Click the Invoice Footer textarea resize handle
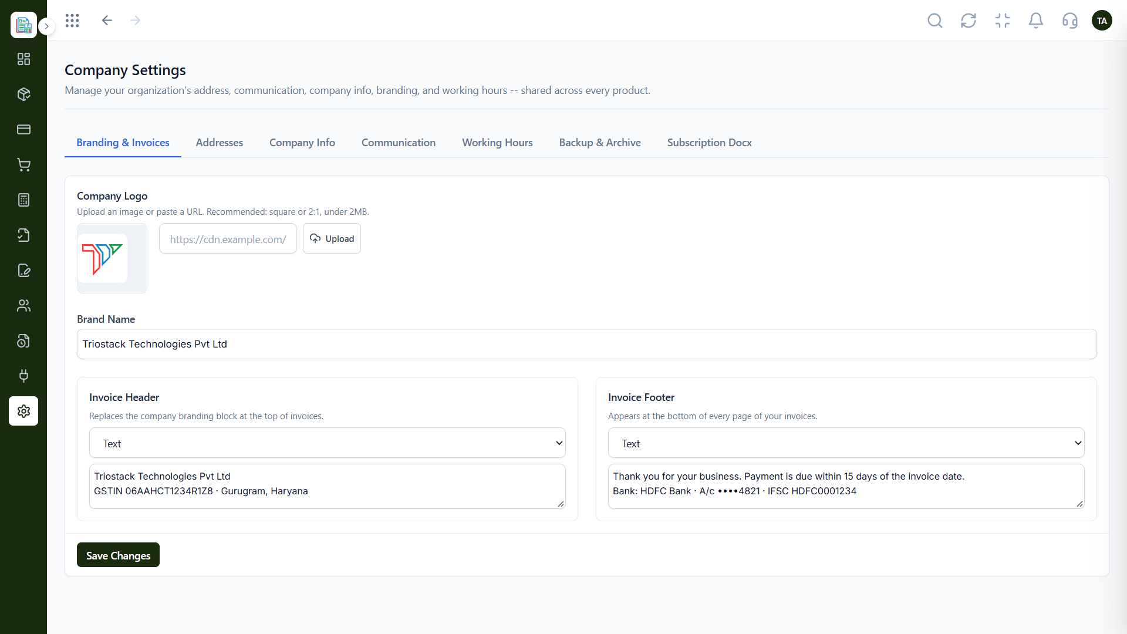 [1079, 504]
